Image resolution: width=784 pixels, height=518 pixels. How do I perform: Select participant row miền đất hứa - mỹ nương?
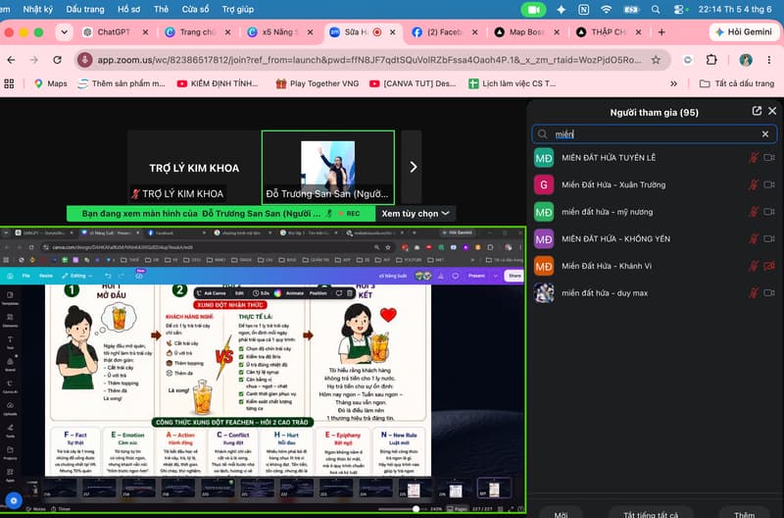[x=654, y=212]
